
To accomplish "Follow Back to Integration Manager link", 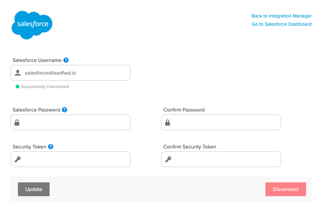I will click(281, 16).
